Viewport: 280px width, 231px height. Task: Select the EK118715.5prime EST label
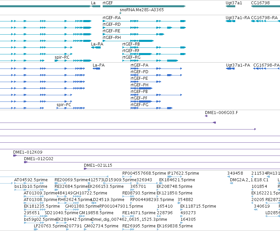pyautogui.click(x=198, y=206)
